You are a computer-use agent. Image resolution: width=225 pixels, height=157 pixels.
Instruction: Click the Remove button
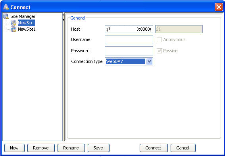point(41,148)
